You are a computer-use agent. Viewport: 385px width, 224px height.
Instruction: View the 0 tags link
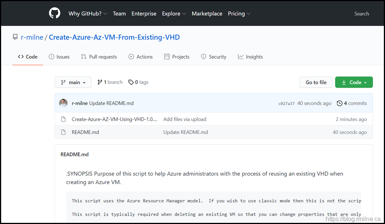tap(138, 82)
